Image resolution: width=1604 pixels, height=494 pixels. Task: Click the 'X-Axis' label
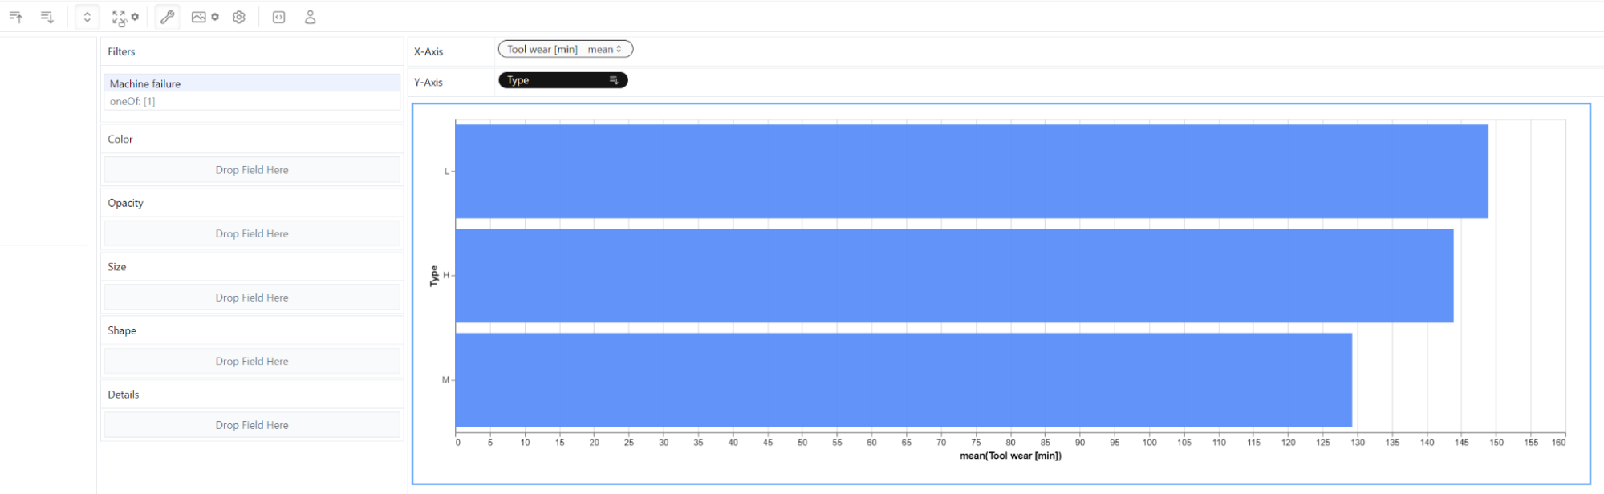pyautogui.click(x=428, y=51)
